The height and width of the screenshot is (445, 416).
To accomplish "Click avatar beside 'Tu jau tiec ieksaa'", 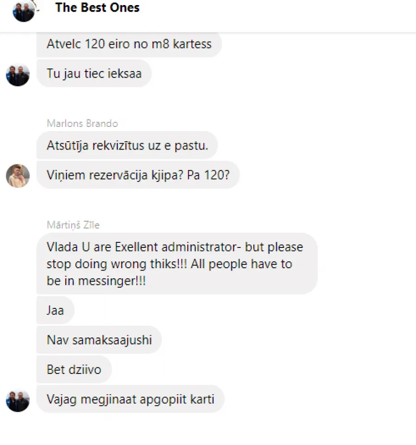I will pyautogui.click(x=18, y=75).
